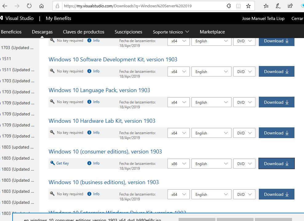Reload the page with the refresh icon
Viewport: 304px width, 221px height.
(29, 6)
